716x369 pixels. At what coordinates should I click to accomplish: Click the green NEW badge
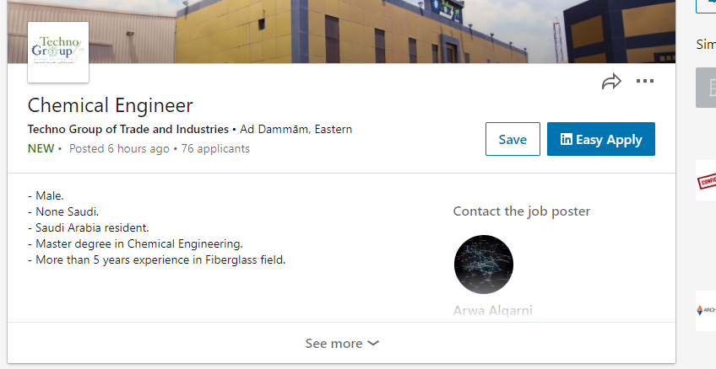(41, 148)
